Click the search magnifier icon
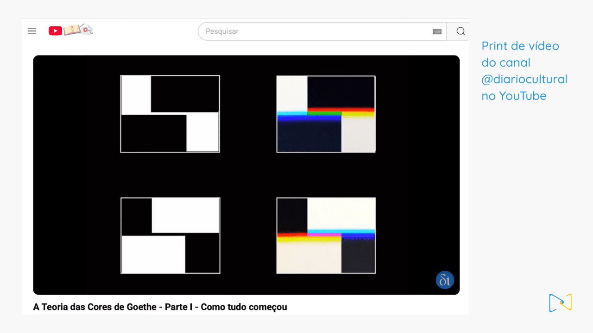This screenshot has width=593, height=333. [x=460, y=31]
